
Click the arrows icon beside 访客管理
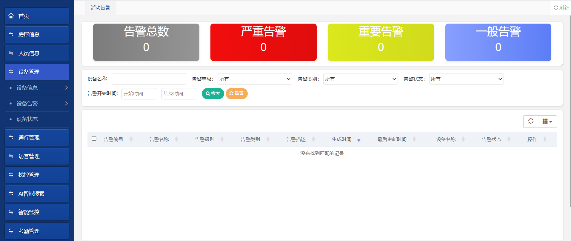pyautogui.click(x=11, y=156)
